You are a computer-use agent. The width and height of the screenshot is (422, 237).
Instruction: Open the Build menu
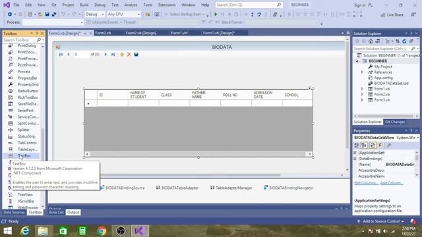84,5
